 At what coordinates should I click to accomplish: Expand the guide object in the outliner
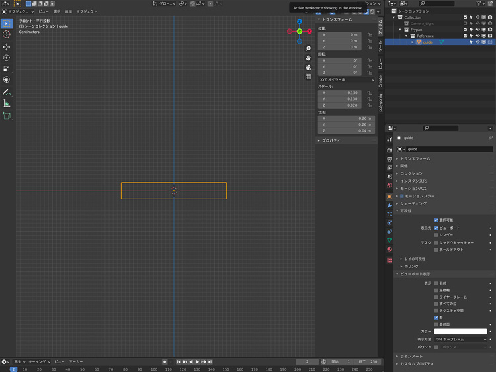tap(413, 42)
